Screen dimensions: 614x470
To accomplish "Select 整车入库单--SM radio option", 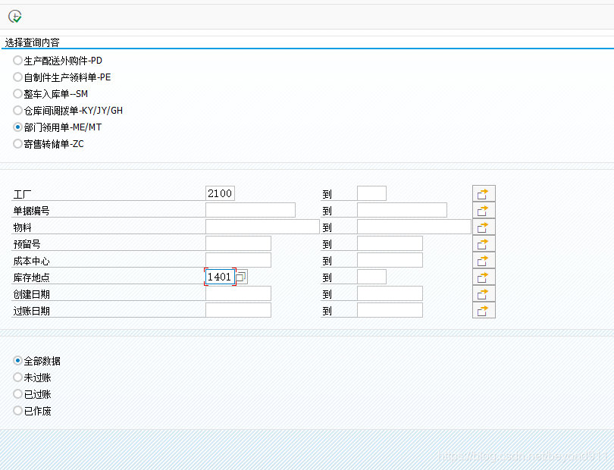I will [17, 93].
